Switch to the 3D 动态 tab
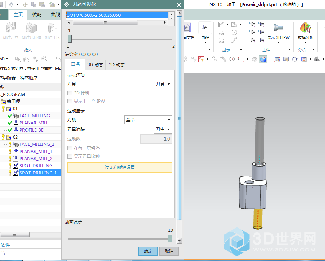The image size is (325, 261). 95,65
